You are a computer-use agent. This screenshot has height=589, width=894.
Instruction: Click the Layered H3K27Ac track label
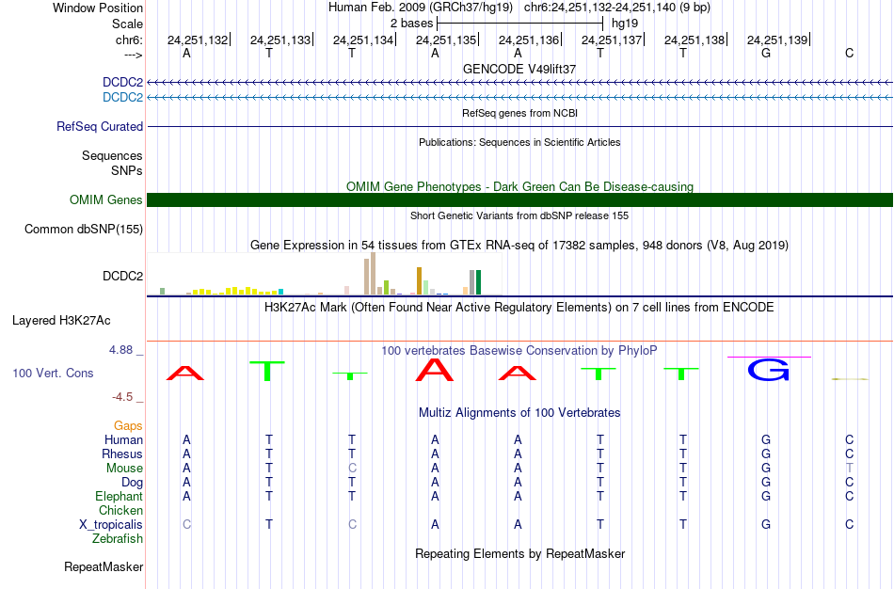[61, 321]
